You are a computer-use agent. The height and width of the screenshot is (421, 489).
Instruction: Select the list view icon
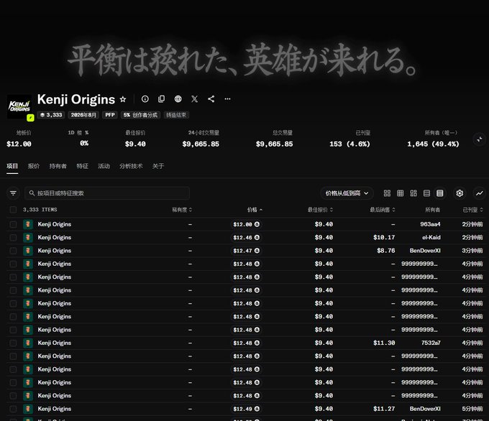click(x=426, y=193)
